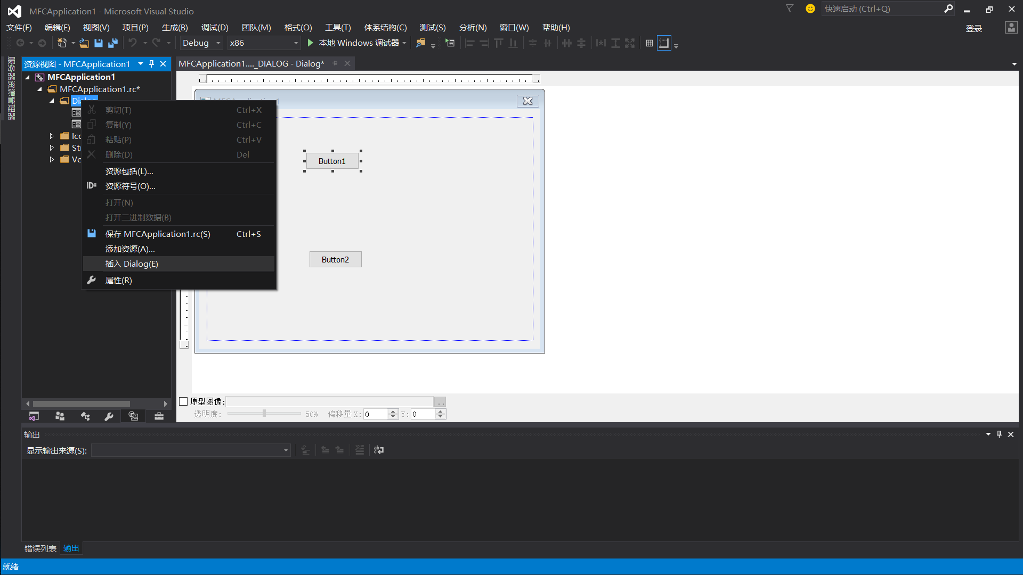This screenshot has width=1023, height=575.
Task: Select Insert Dialog in the context menu
Action: 132,264
